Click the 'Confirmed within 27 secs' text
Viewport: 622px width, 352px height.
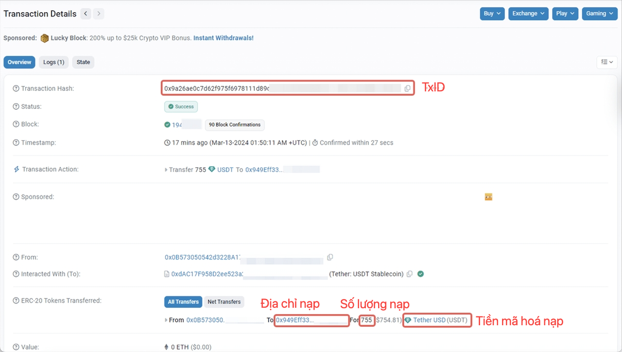coord(357,143)
